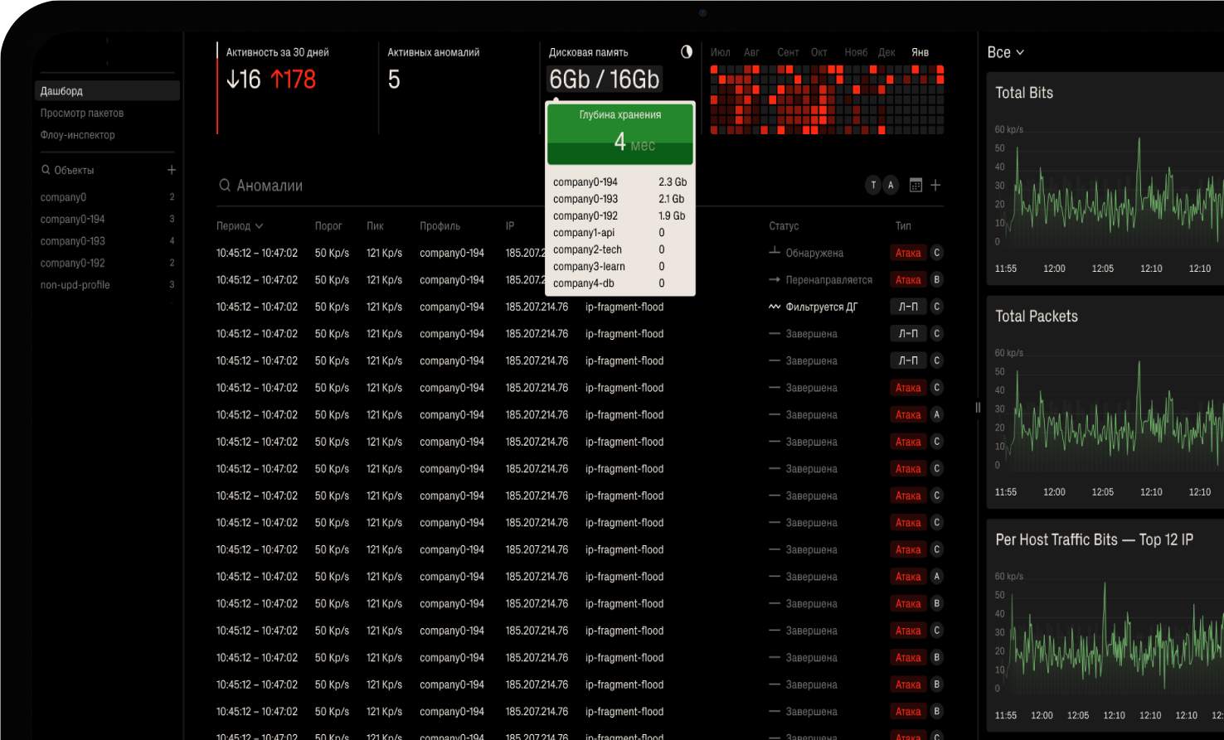Click the 6Gb / 16Gb disk usage value

pos(605,80)
